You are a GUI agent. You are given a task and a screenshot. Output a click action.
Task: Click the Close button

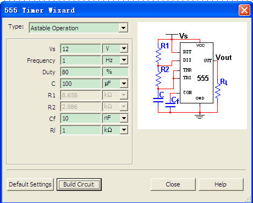pos(173,184)
